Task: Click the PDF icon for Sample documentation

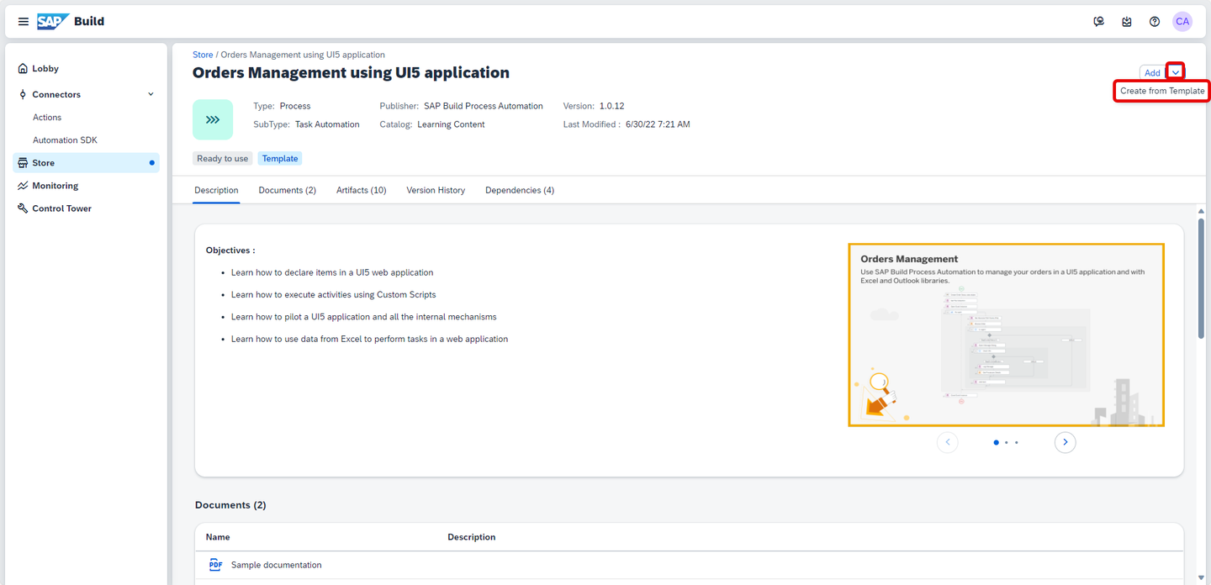Action: (x=215, y=565)
